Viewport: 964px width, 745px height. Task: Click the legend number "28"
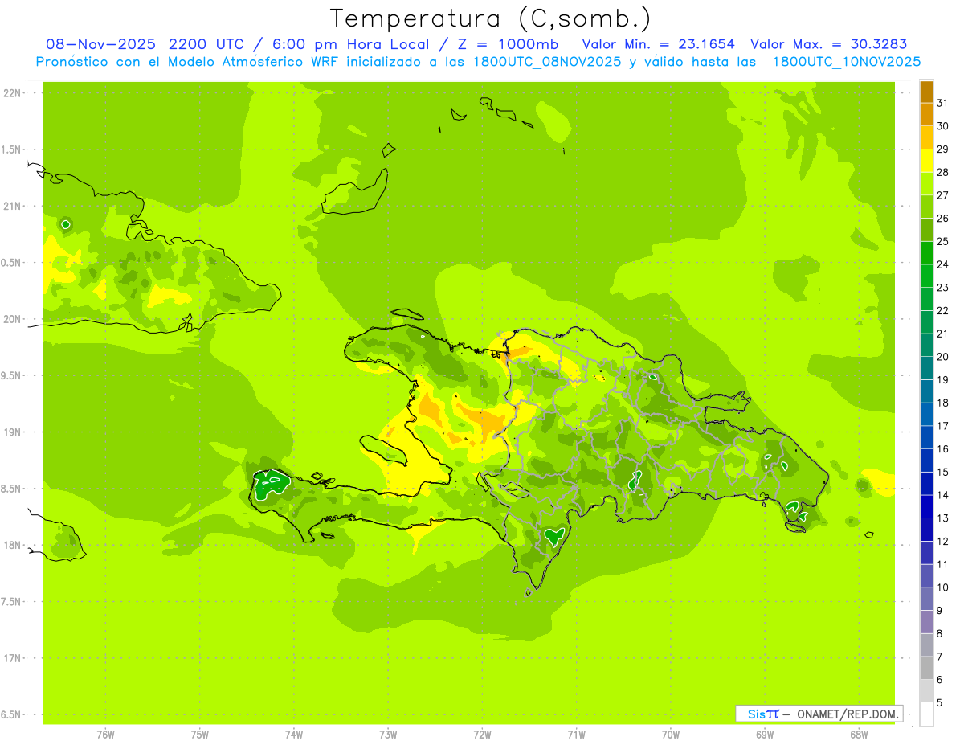[x=942, y=172]
